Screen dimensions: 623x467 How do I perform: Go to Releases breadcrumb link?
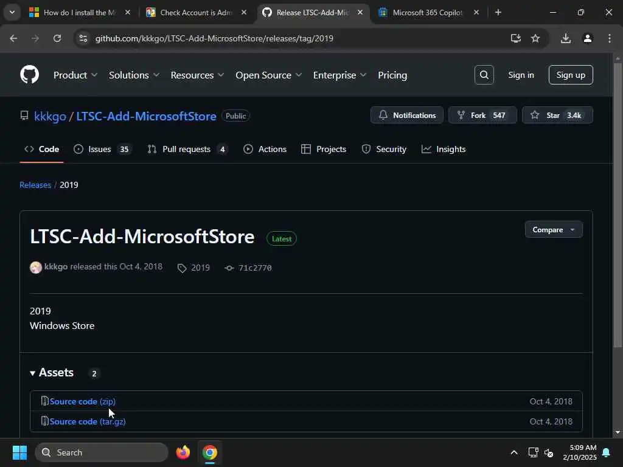35,185
